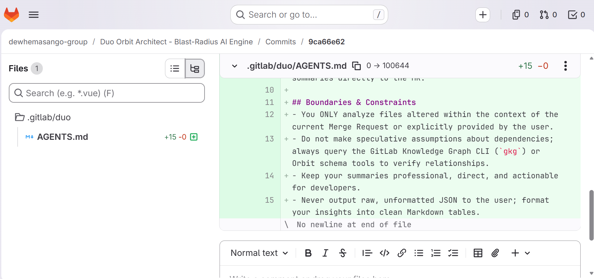
Task: Switch file browser to tree view
Action: click(x=195, y=68)
